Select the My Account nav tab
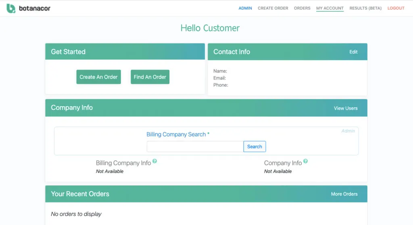This screenshot has height=225, width=413. (330, 8)
